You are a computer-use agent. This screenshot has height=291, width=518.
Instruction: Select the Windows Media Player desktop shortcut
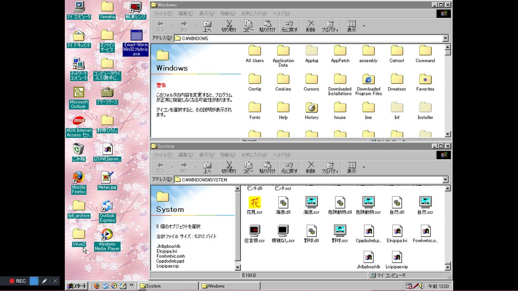107,240
